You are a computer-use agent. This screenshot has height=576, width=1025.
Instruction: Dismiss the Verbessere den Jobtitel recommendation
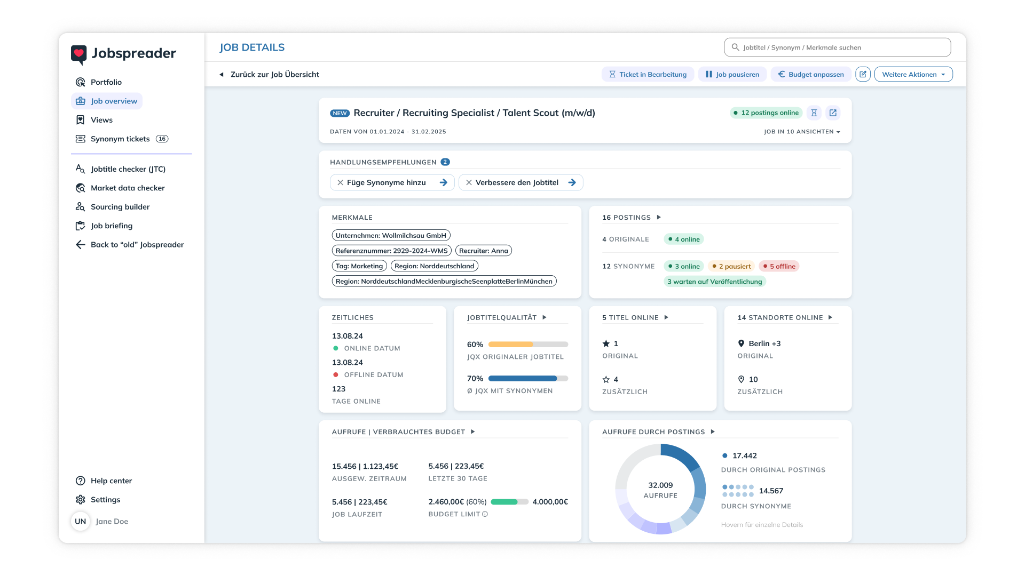[x=469, y=182]
